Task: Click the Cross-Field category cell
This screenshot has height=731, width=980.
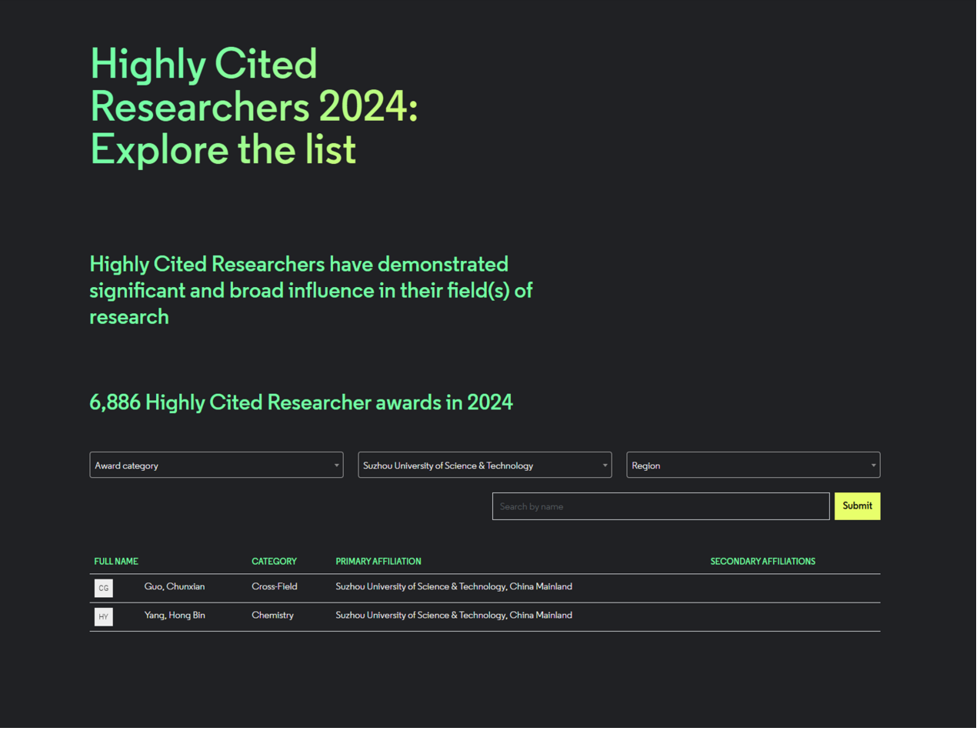Action: pyautogui.click(x=275, y=589)
